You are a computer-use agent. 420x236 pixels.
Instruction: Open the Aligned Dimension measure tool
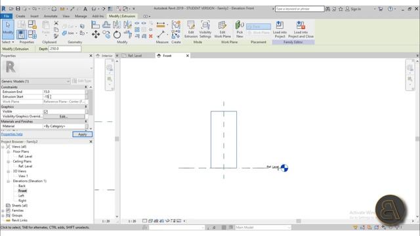click(x=161, y=25)
